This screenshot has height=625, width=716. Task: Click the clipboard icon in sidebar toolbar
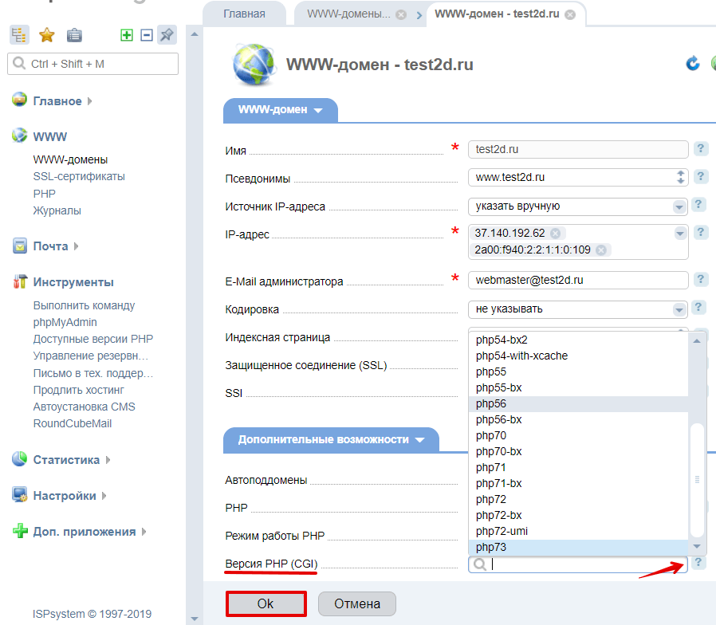tap(74, 35)
